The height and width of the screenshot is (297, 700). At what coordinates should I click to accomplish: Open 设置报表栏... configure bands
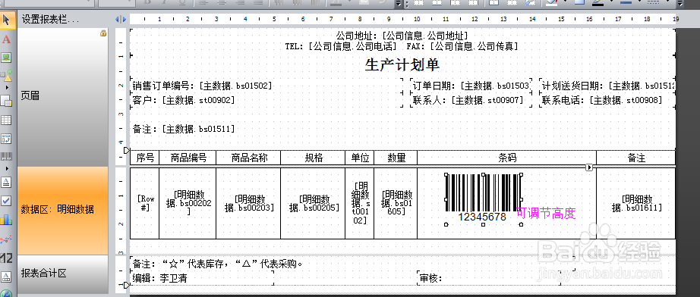click(x=50, y=20)
